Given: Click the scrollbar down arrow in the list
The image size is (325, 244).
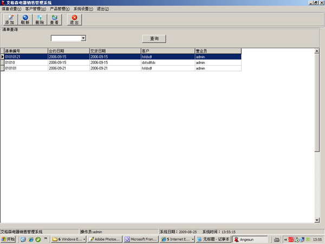Looking at the screenshot, I should (x=317, y=220).
